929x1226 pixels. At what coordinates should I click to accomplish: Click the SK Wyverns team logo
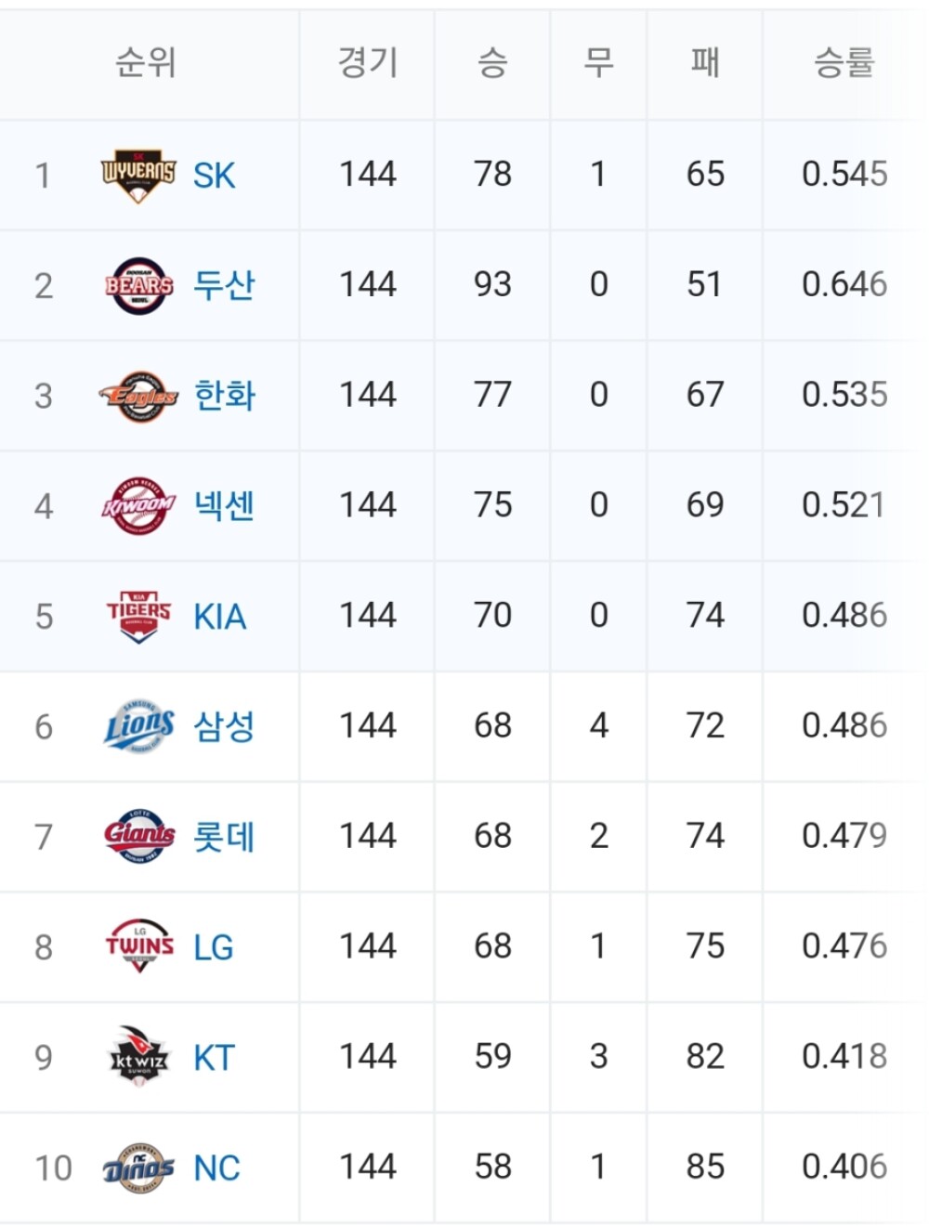(x=138, y=175)
